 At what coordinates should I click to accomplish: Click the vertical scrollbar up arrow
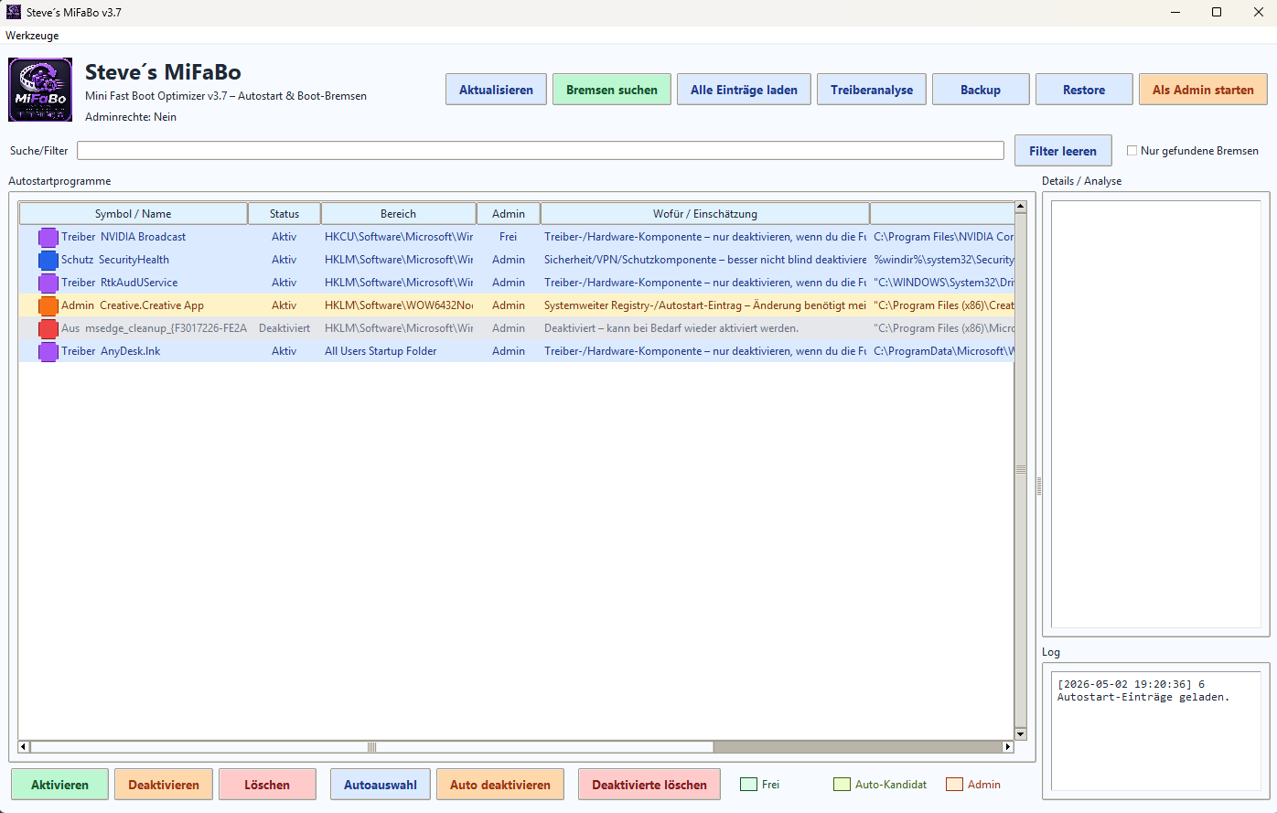coord(1021,208)
